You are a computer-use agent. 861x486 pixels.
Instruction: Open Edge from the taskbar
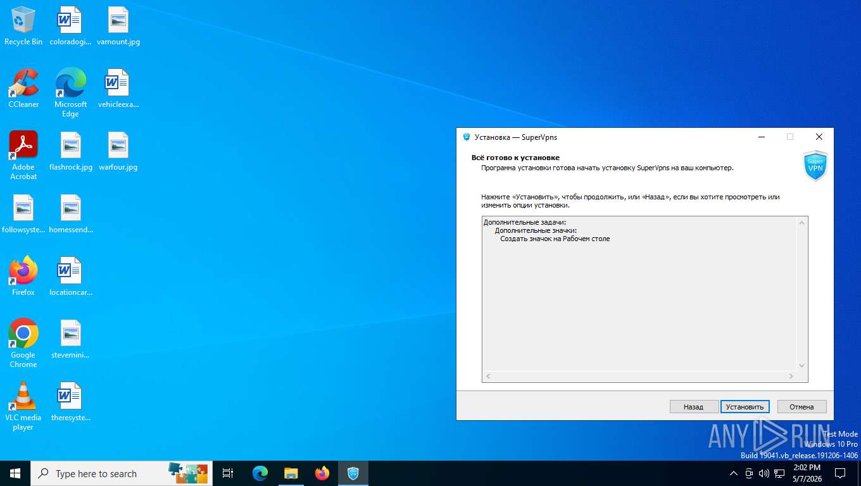tap(260, 473)
